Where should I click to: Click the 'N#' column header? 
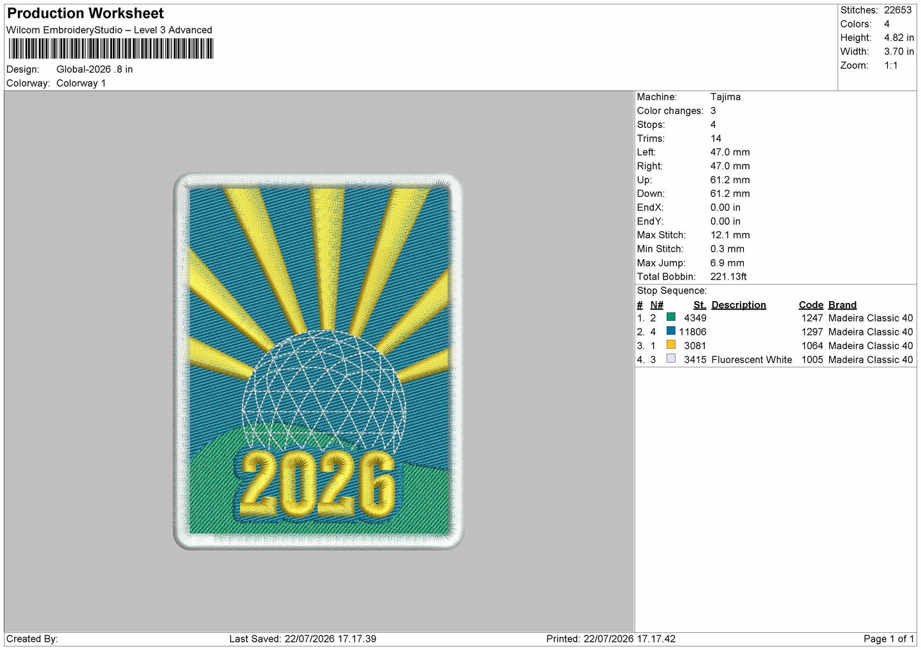656,305
